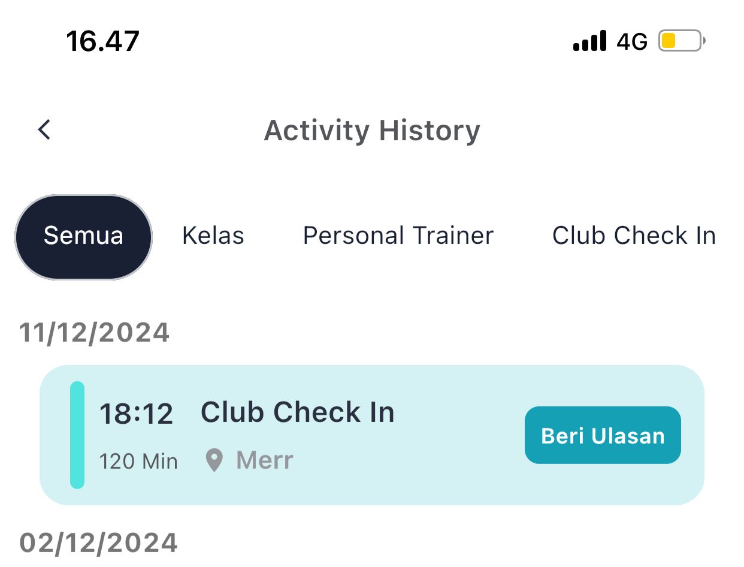Tap the cellular signal bars icon
This screenshot has height=567, width=744.
click(589, 41)
